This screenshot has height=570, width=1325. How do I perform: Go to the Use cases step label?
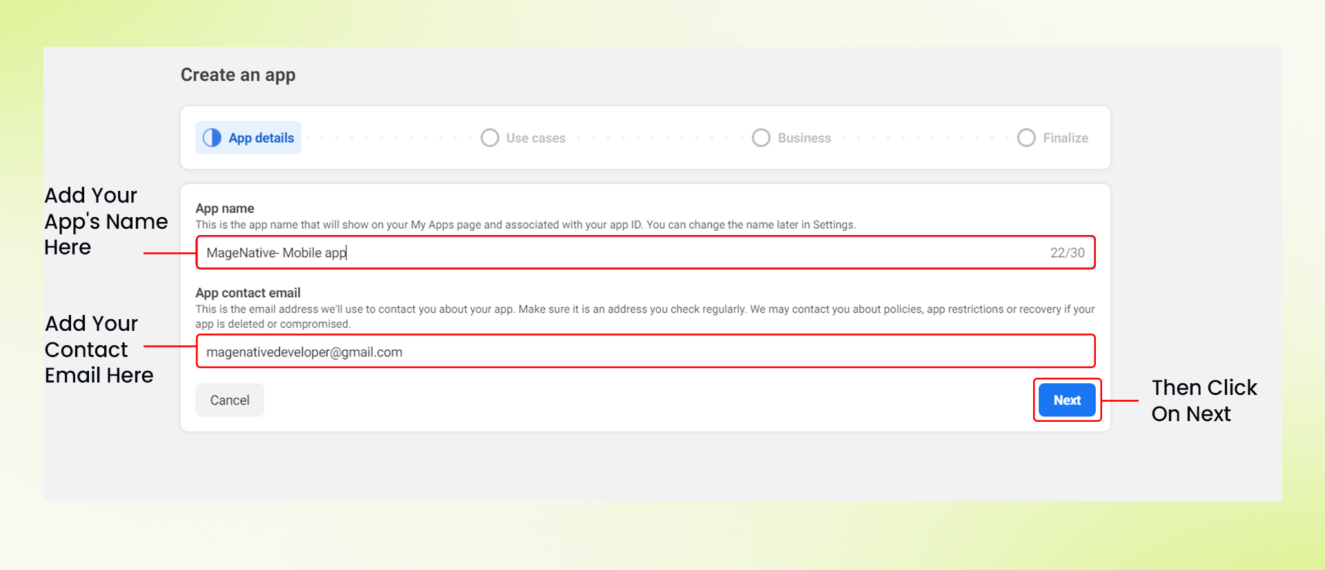[536, 138]
